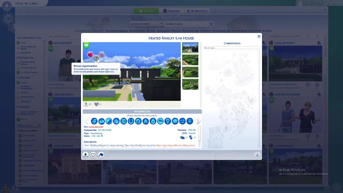Click the graduation cap pack icon
Viewport: 343px width, 193px height.
pos(175,121)
